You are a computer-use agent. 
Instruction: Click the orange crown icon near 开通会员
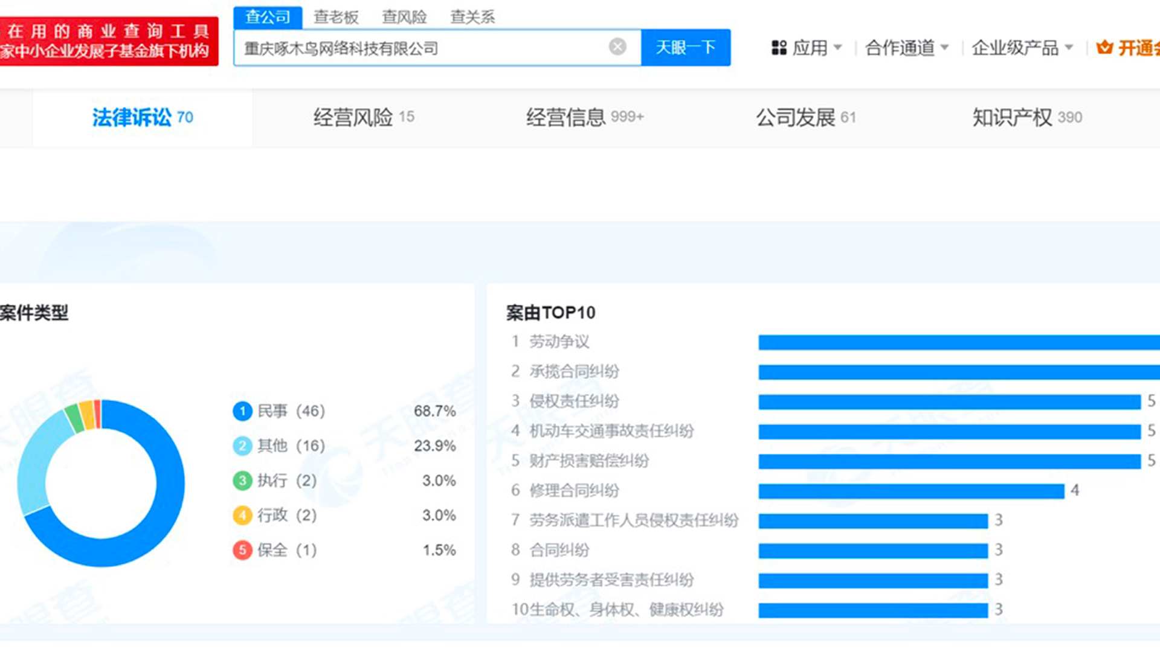tap(1106, 47)
